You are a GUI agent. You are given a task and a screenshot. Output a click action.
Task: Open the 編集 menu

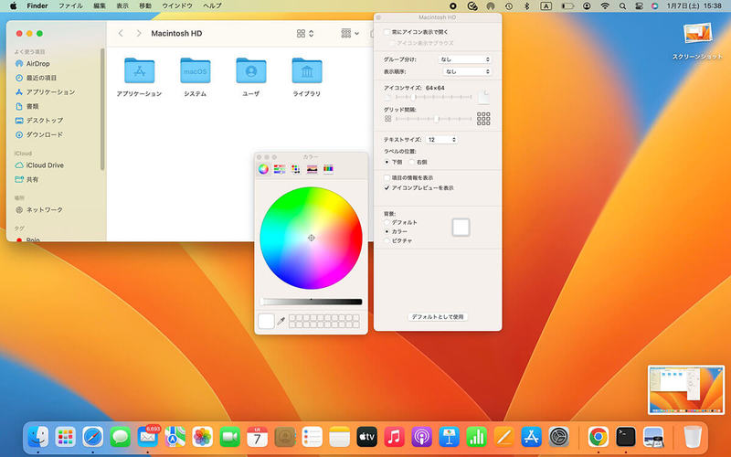(x=100, y=6)
